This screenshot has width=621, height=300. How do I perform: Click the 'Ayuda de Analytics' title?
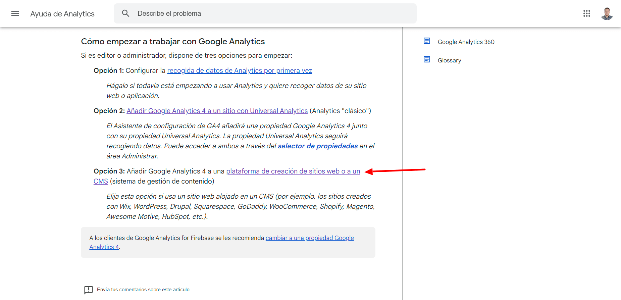pos(62,14)
